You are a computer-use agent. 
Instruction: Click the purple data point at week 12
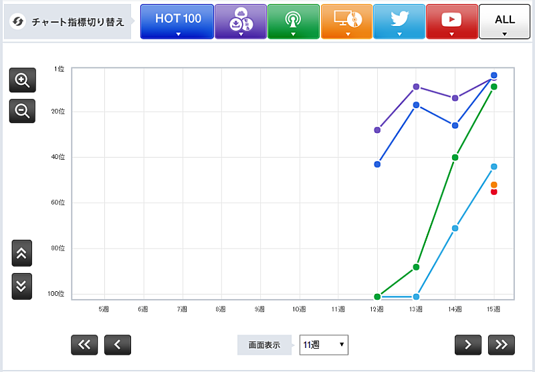point(377,130)
